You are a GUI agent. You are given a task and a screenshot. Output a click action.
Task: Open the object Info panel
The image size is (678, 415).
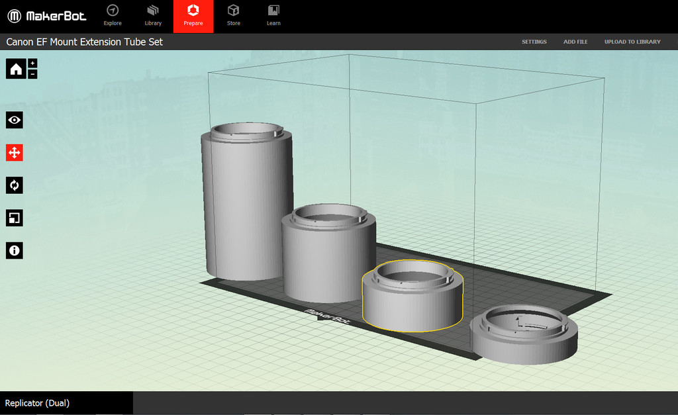(15, 250)
